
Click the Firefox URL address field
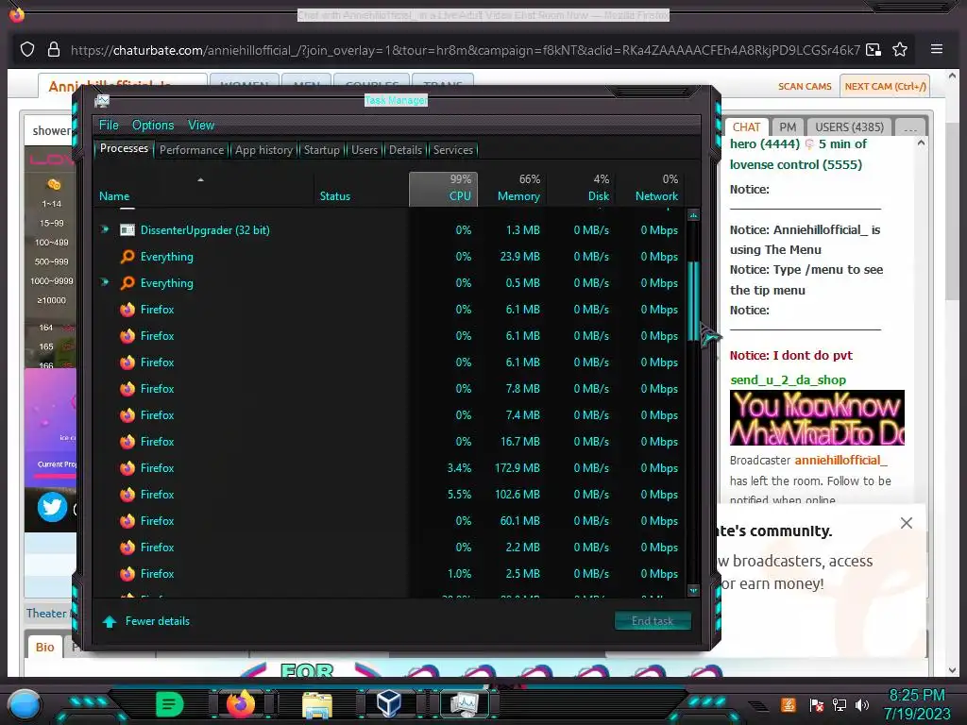pyautogui.click(x=465, y=50)
